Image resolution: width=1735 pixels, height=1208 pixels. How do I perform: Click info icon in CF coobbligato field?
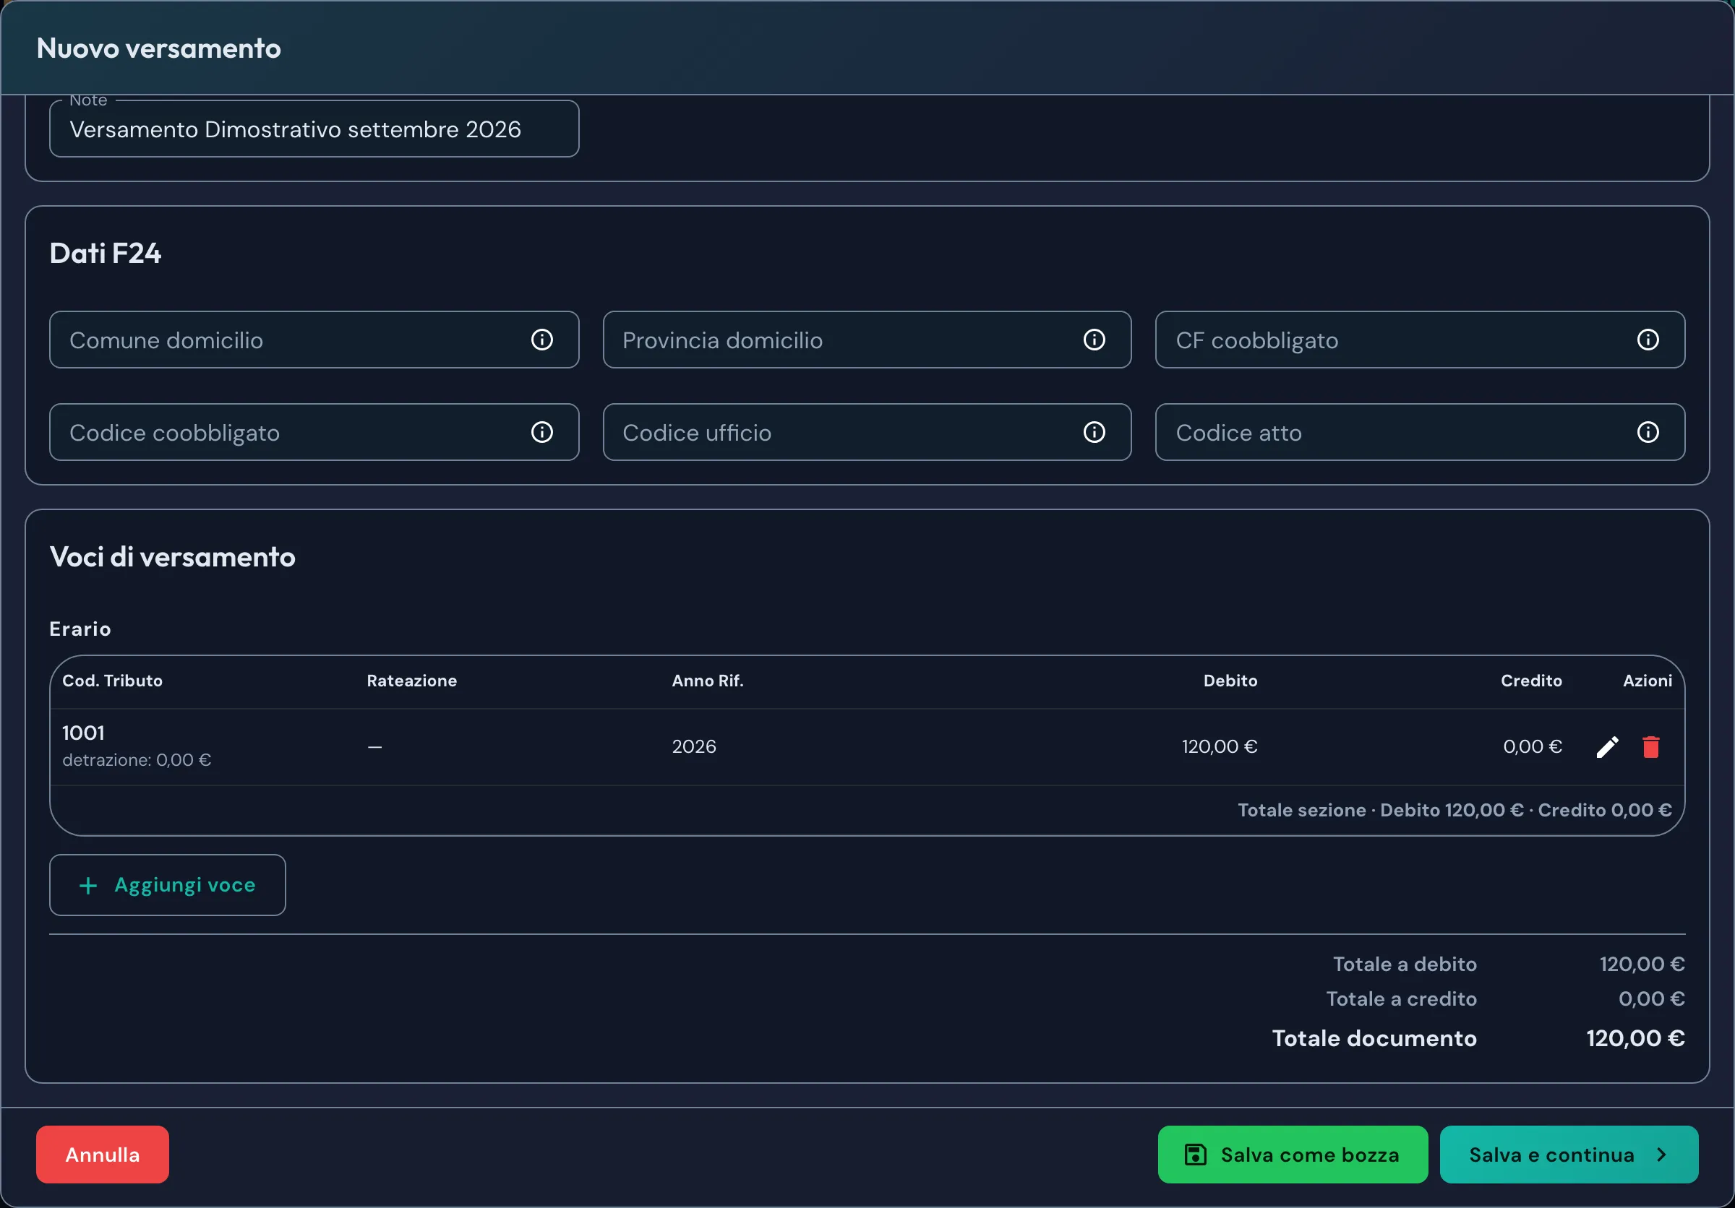(1648, 340)
